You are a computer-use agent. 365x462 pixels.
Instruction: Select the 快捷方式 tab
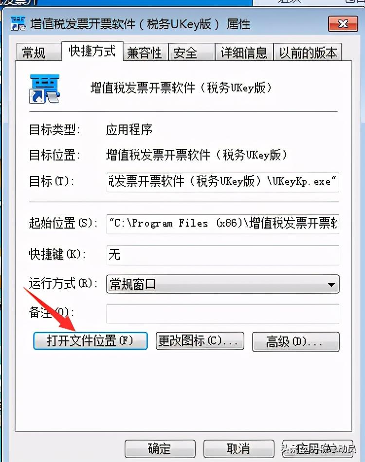(x=92, y=51)
